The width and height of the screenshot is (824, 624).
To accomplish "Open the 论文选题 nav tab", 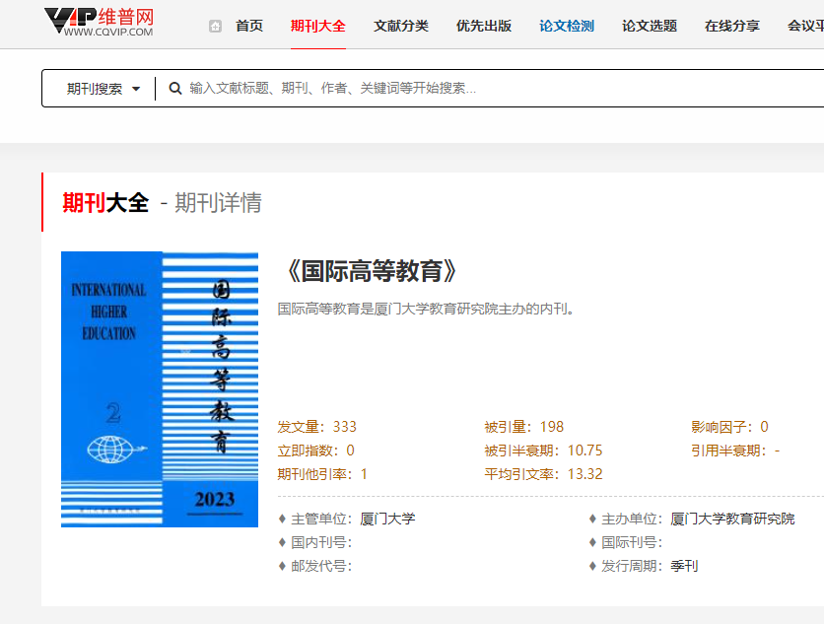I will (650, 26).
